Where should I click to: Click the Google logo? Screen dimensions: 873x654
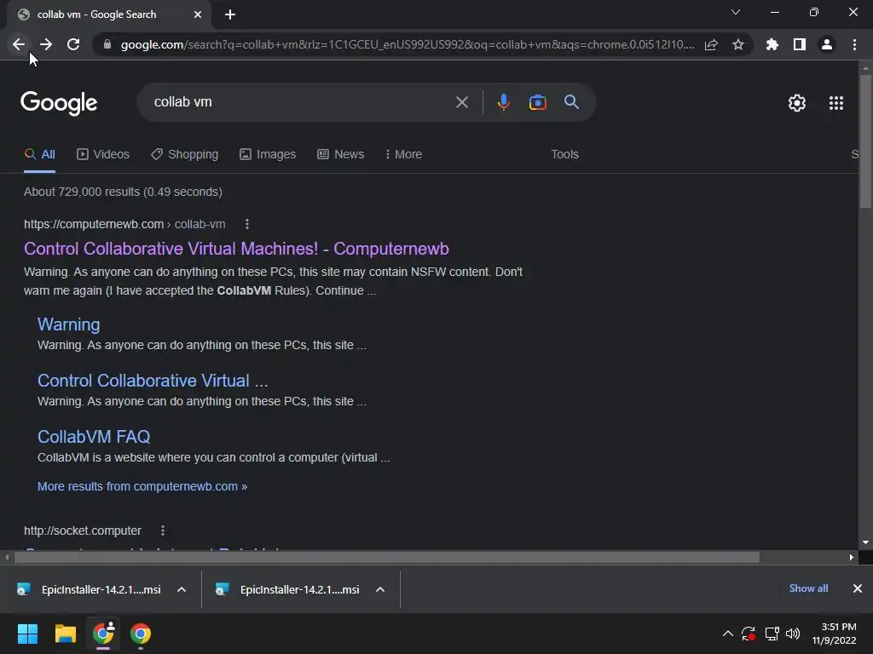pos(59,103)
